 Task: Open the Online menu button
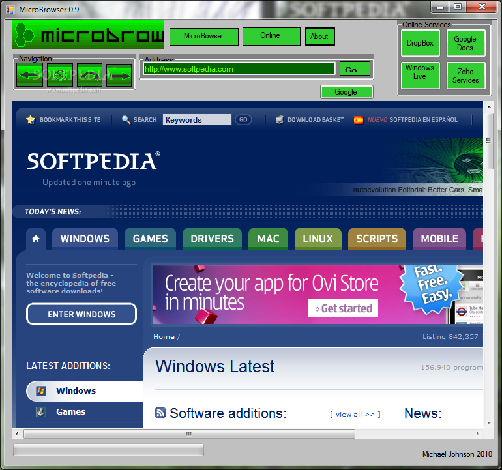pos(271,36)
